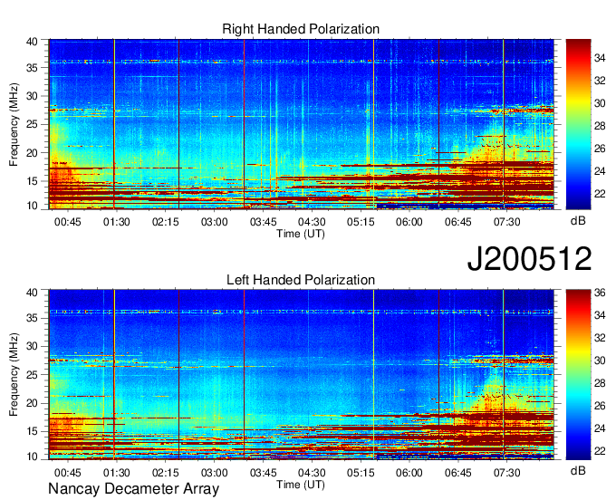616x500 pixels.
Task: Click the 03:45 tick under Right Handed plot
Action: click(264, 222)
